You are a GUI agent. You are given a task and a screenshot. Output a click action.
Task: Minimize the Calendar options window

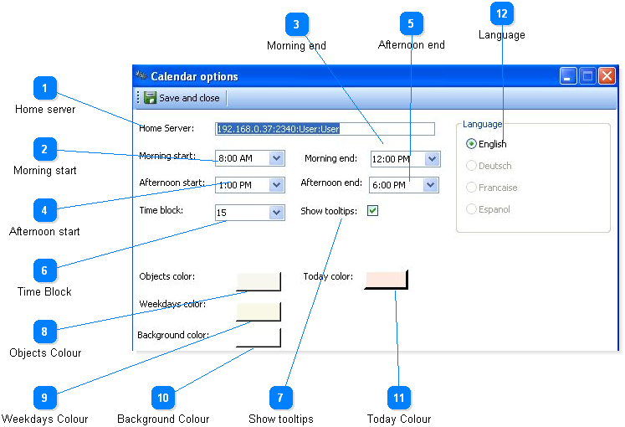pyautogui.click(x=568, y=76)
